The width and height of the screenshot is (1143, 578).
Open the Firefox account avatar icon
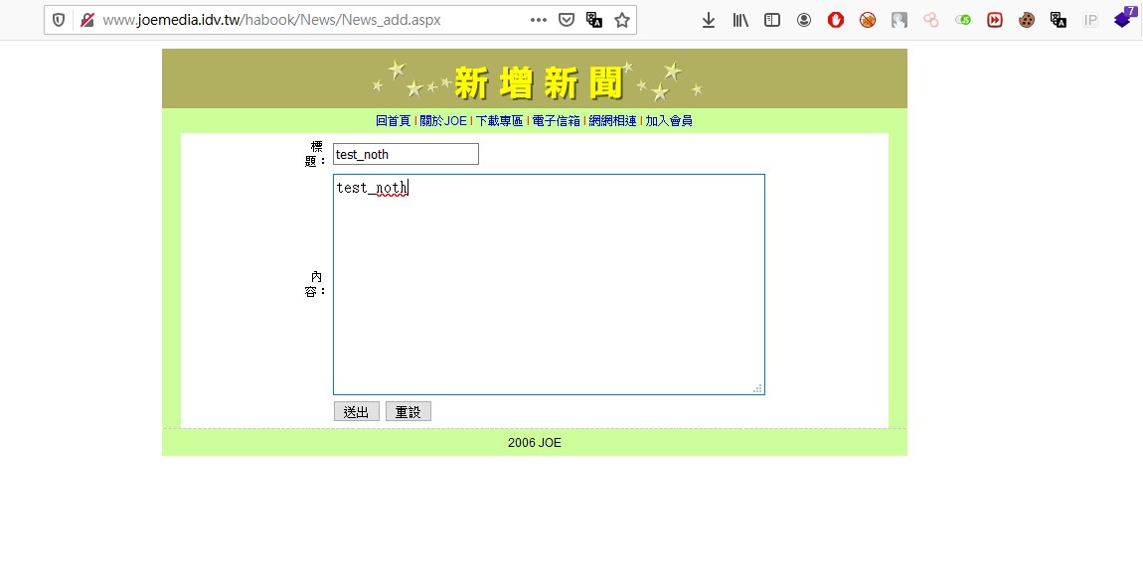tap(804, 21)
